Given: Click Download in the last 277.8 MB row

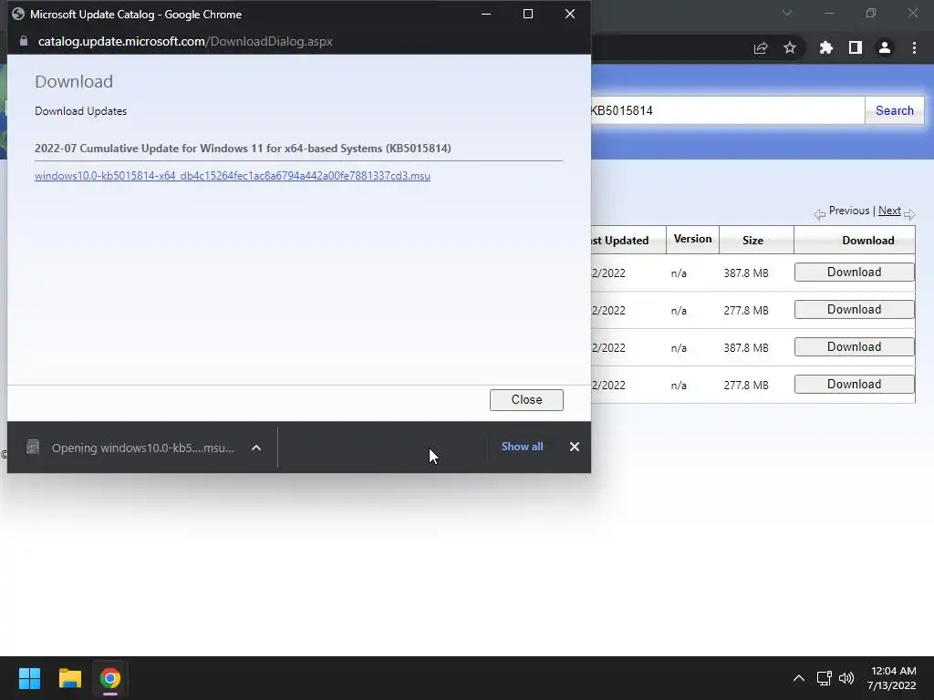Looking at the screenshot, I should pyautogui.click(x=854, y=385).
